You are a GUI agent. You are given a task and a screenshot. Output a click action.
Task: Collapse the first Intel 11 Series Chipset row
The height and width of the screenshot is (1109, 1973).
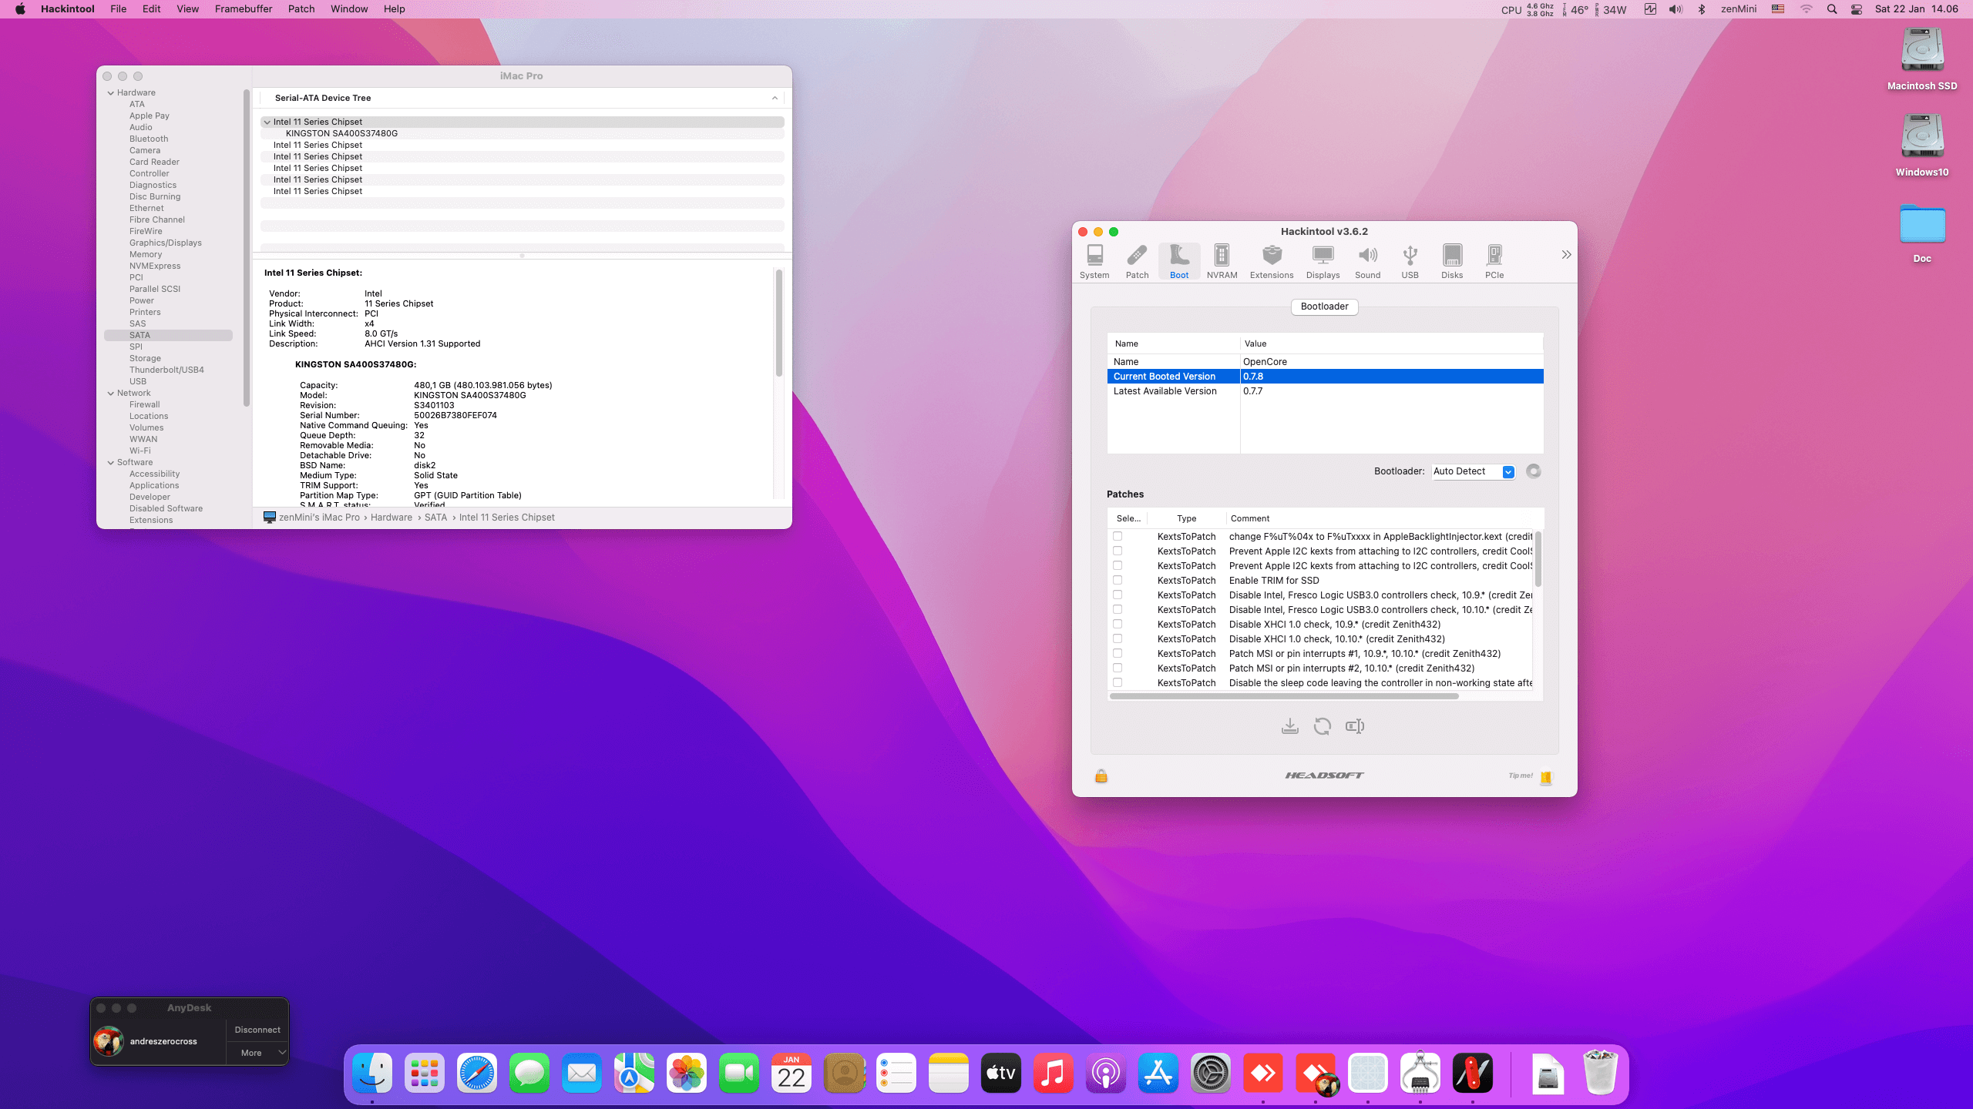pyautogui.click(x=267, y=122)
